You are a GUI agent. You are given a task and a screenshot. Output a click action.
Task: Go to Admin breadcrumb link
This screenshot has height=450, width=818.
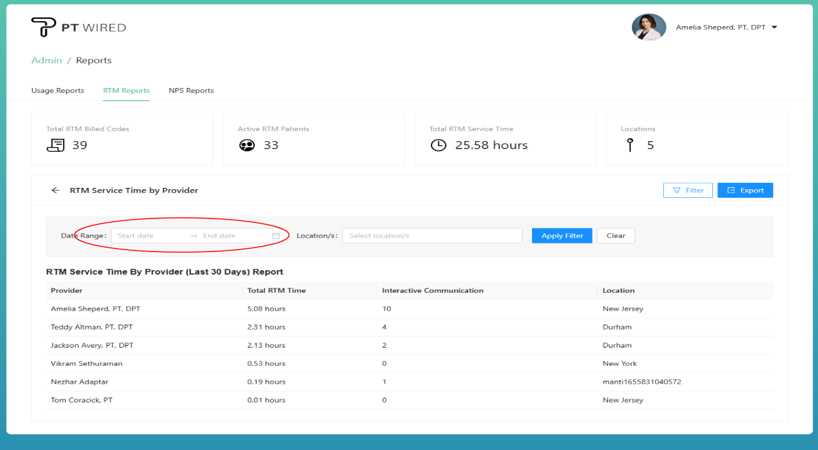tap(47, 61)
